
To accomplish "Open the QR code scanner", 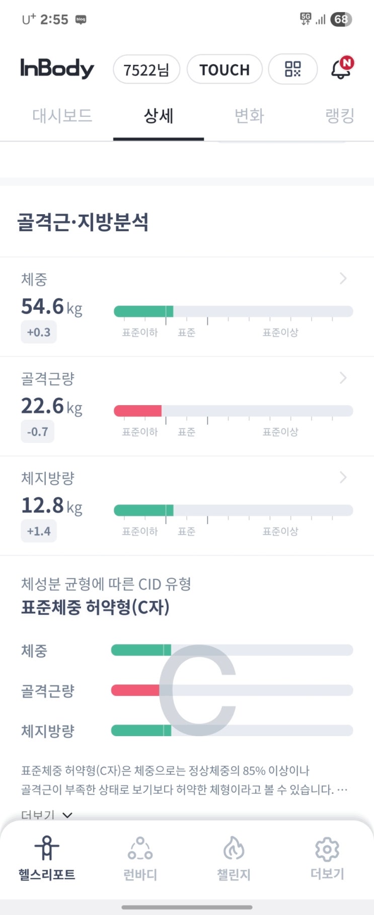I will (x=292, y=69).
